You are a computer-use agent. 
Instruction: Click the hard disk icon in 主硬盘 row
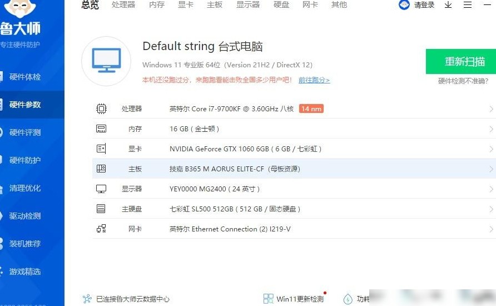(101, 209)
